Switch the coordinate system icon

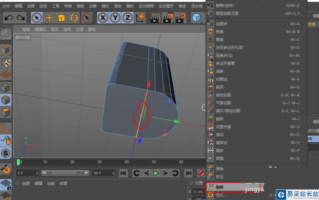click(140, 18)
